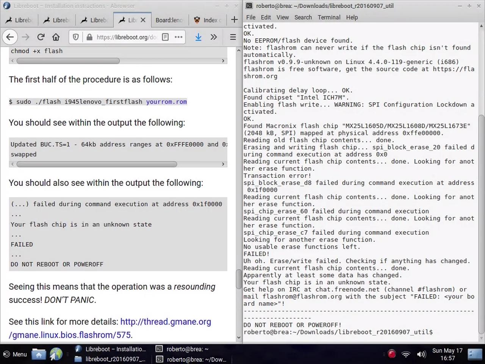This screenshot has height=364, width=485.
Task: Click the speaker volume indicator
Action: [x=421, y=354]
